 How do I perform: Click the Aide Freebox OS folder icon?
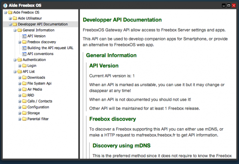(10, 12)
